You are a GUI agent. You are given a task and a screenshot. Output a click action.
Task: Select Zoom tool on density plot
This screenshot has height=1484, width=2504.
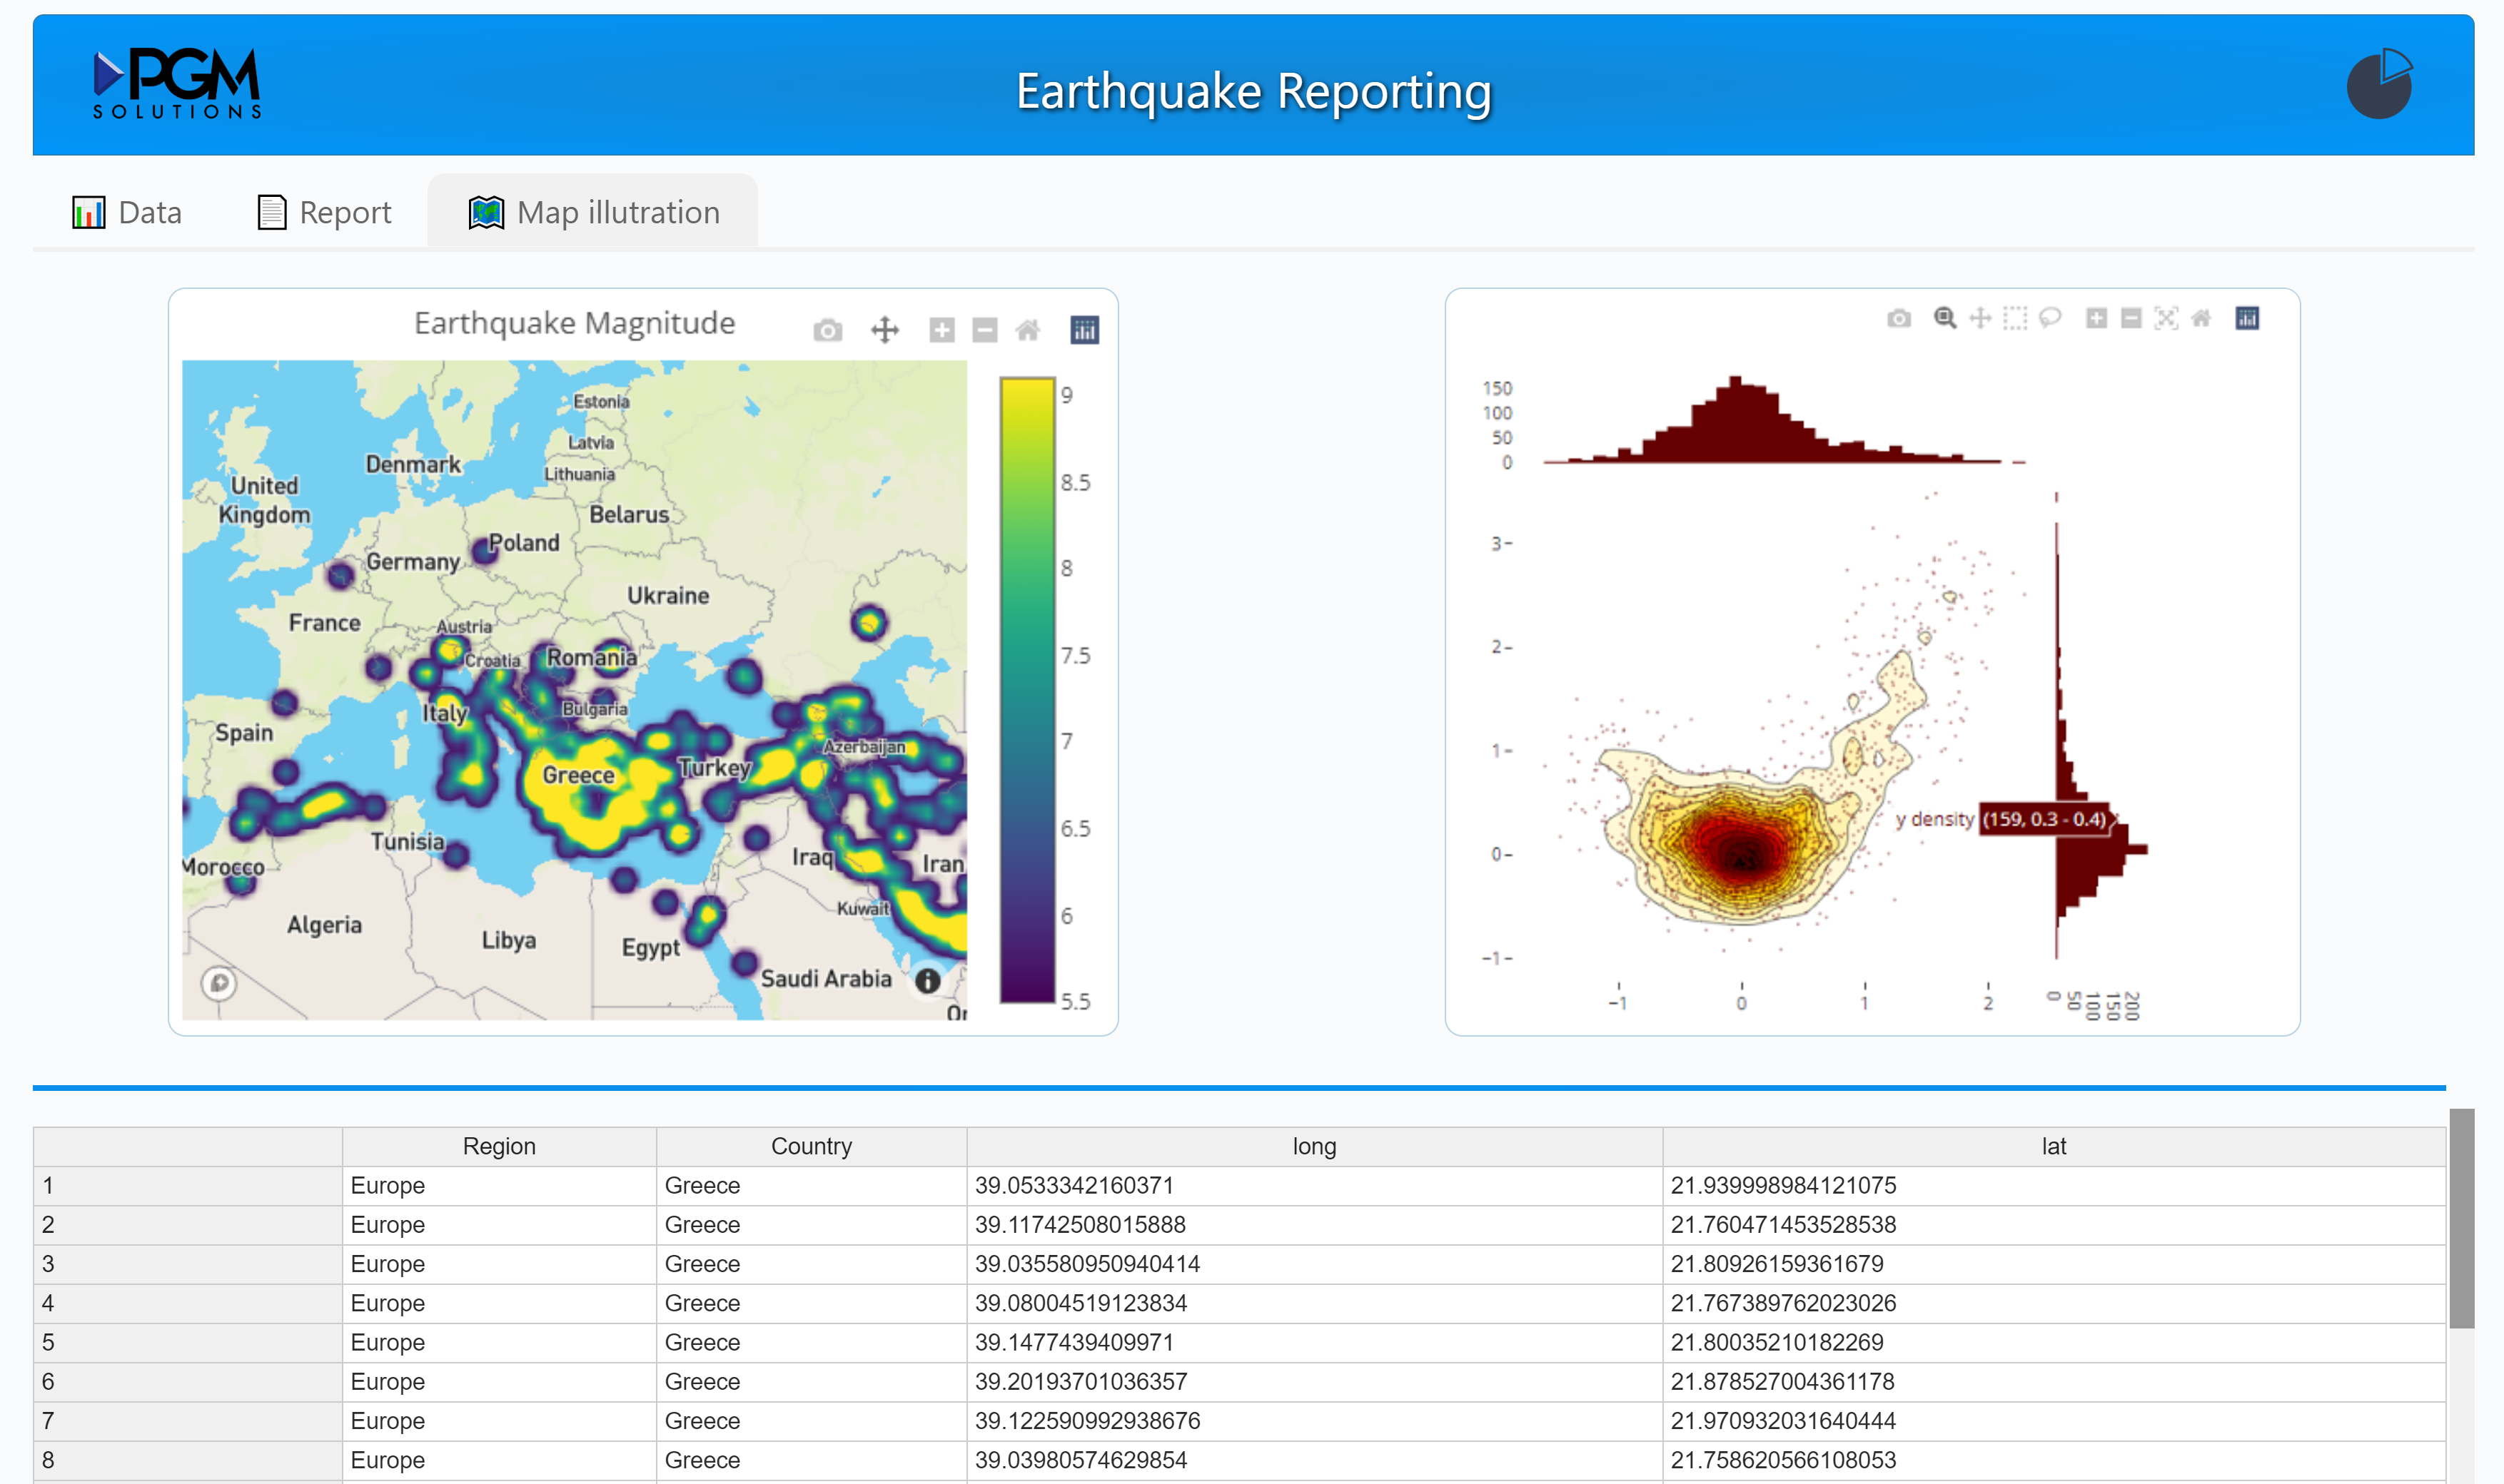point(1945,318)
